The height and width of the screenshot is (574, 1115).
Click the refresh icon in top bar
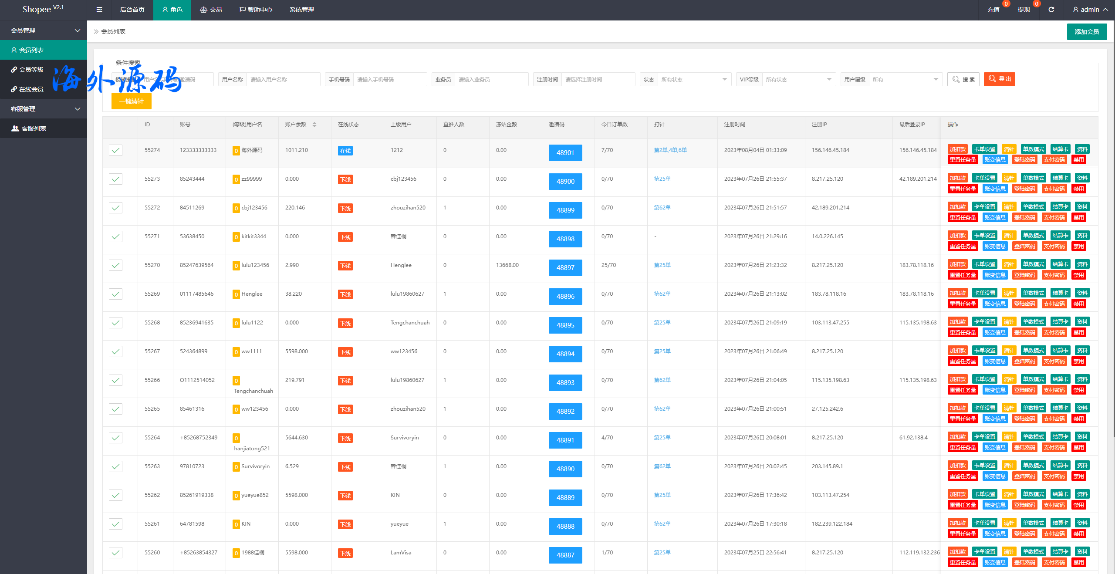point(1051,10)
